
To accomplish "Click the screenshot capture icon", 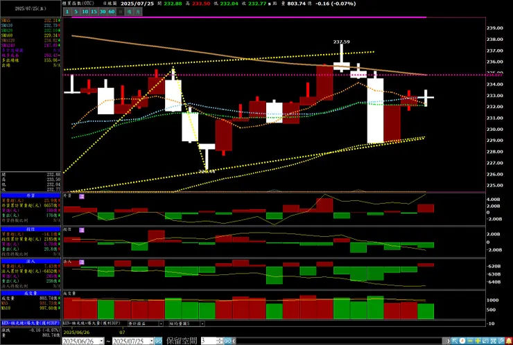I will [494, 341].
